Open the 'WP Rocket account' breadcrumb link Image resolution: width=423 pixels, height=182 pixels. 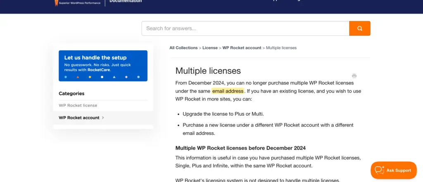tap(242, 48)
